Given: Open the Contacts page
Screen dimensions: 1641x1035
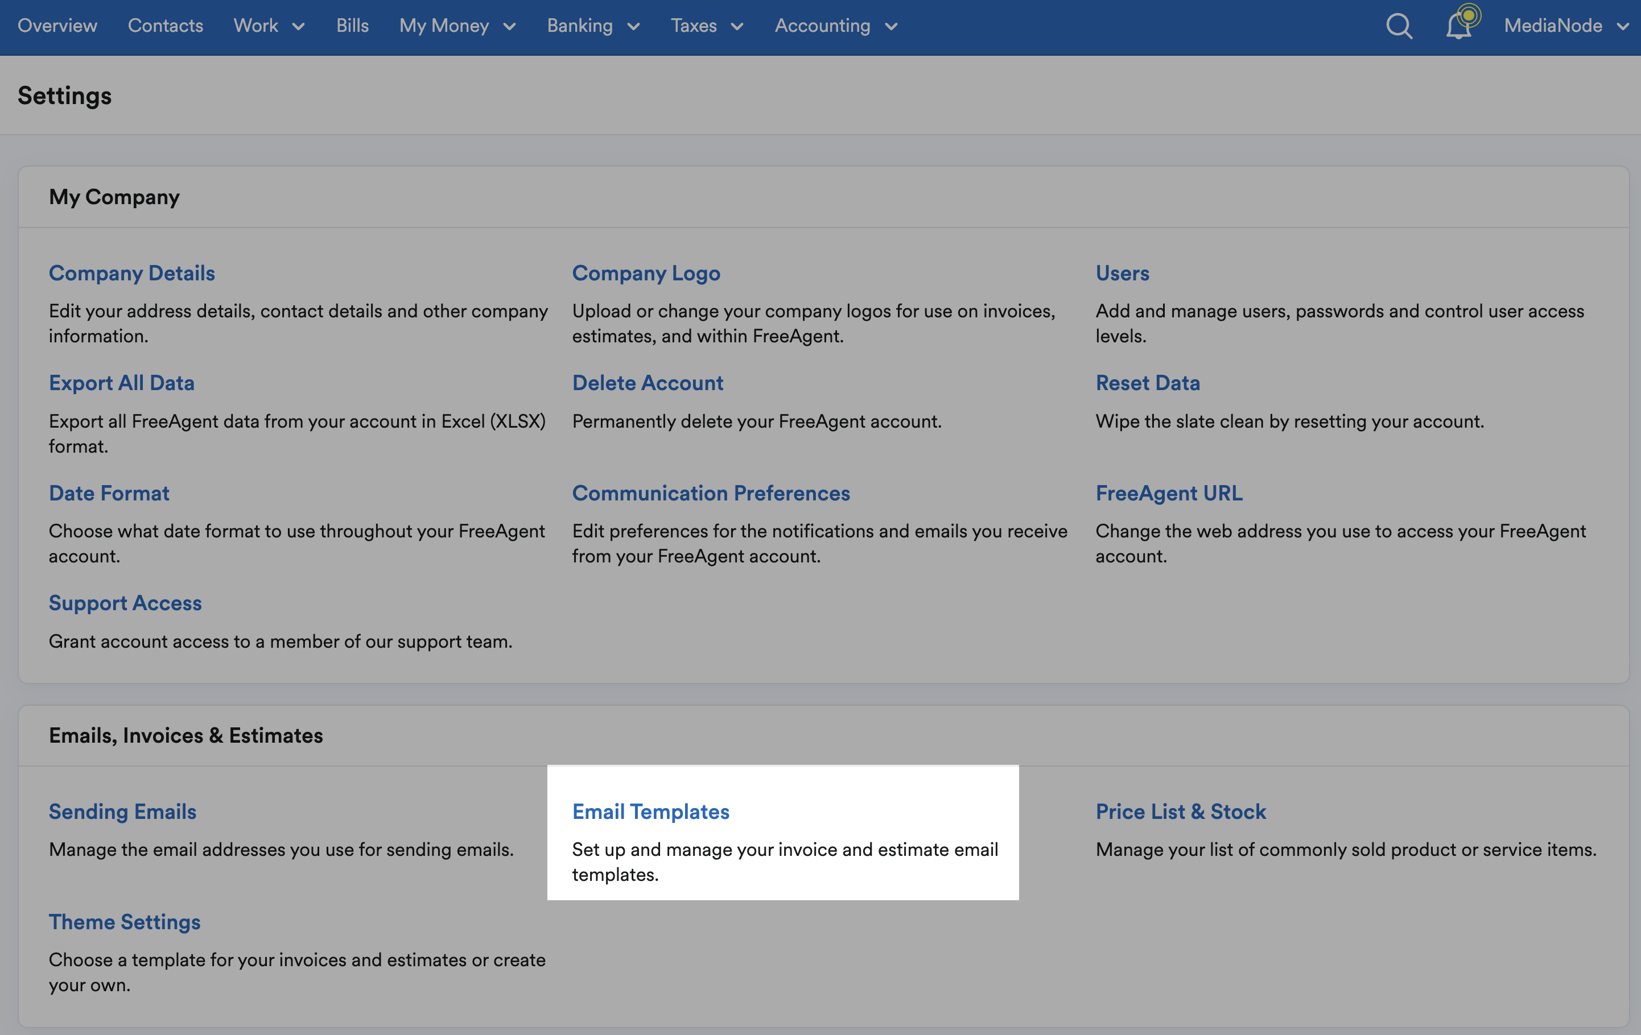Looking at the screenshot, I should point(166,26).
